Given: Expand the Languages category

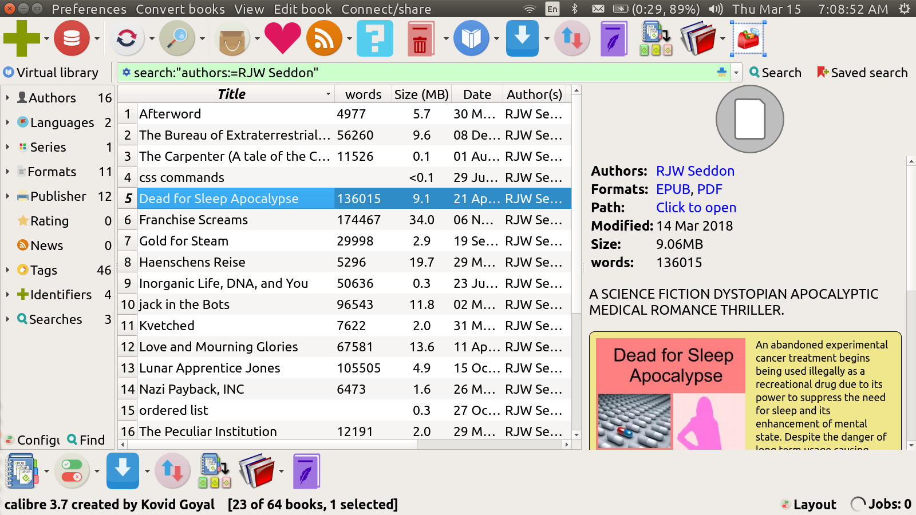Looking at the screenshot, I should pos(7,122).
